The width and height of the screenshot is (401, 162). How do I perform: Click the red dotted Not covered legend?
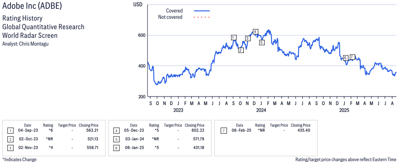point(202,17)
